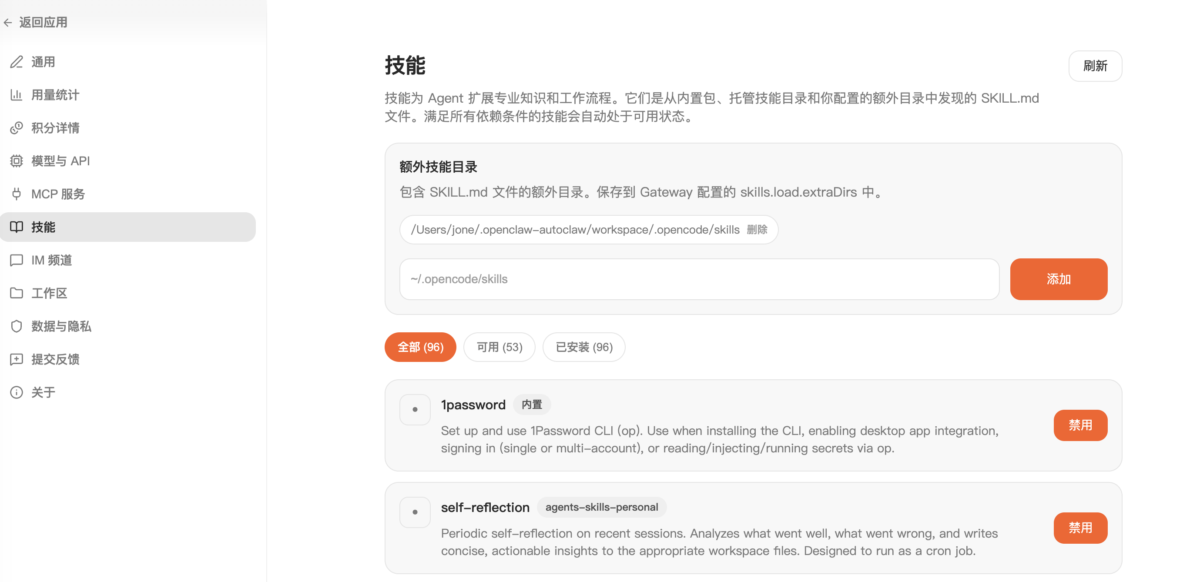Open IM Channels via the chat bubble icon
This screenshot has height=582, width=1200.
click(16, 260)
